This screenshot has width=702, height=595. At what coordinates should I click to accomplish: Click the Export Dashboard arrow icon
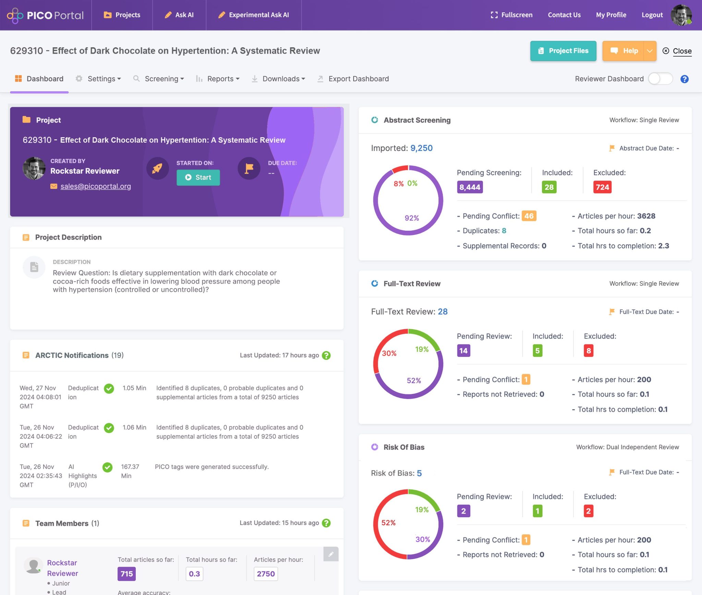click(320, 79)
